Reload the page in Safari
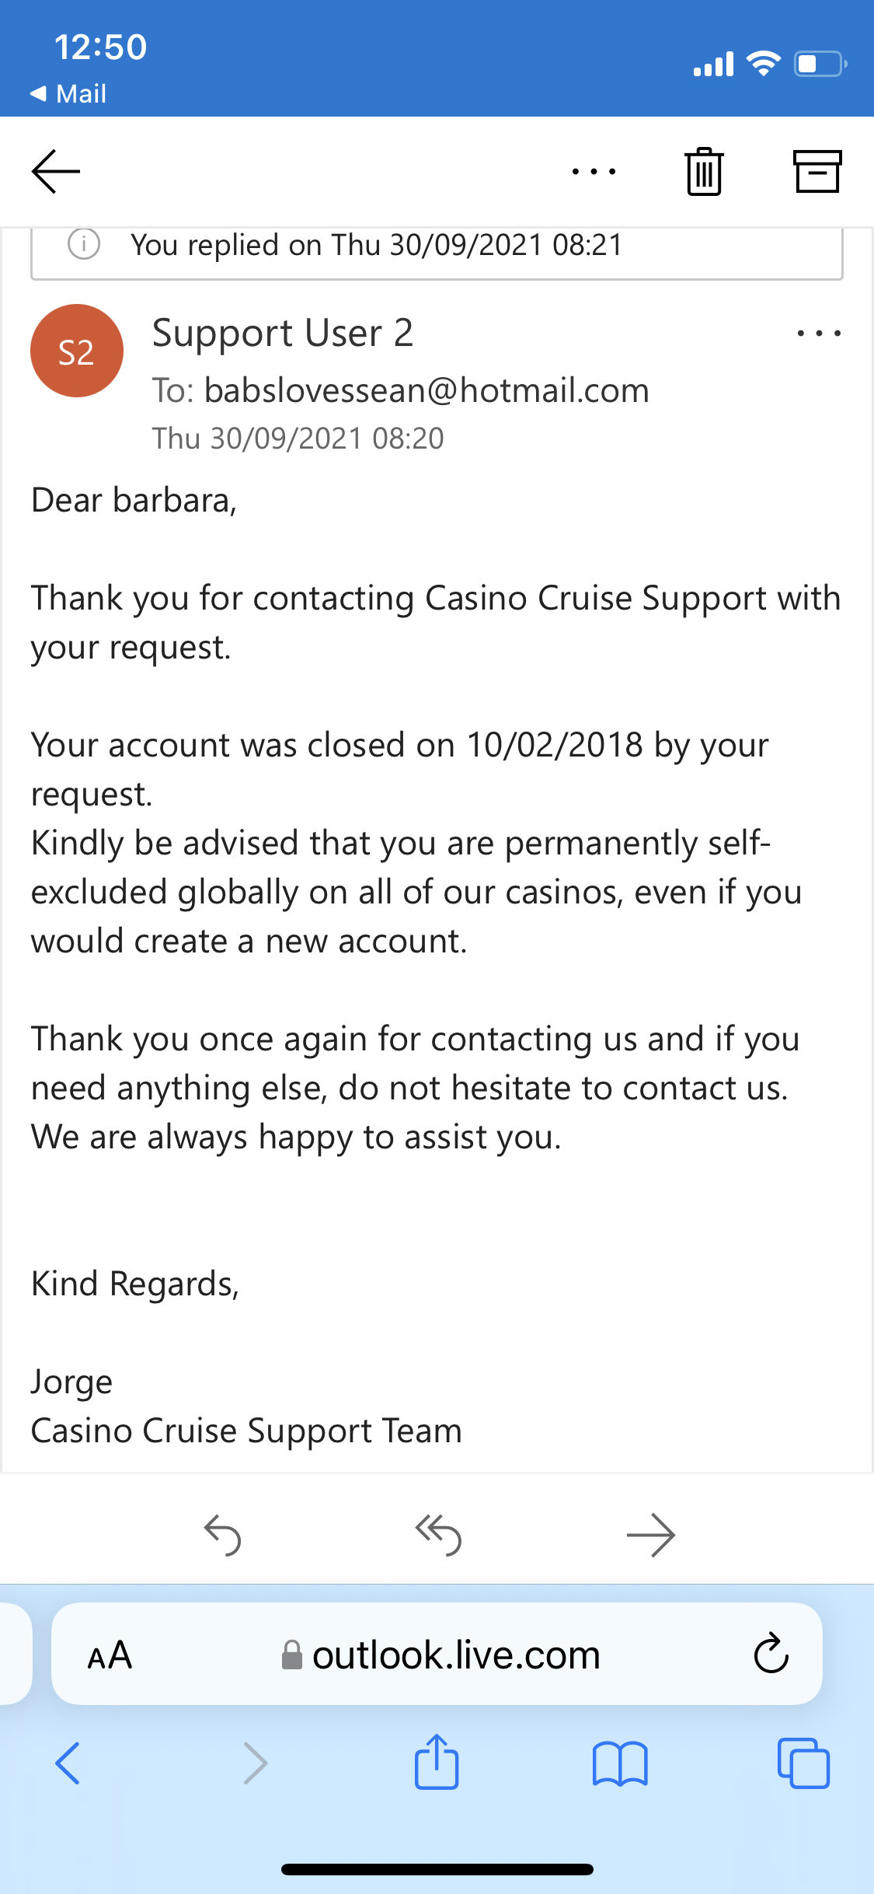 [x=771, y=1654]
